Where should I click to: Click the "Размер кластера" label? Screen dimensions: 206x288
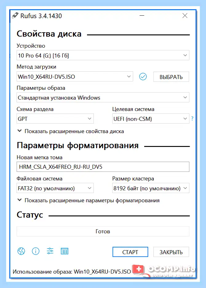[133, 179]
